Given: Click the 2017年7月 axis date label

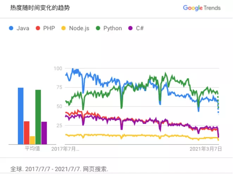Looking at the screenshot, I should pos(65,149).
